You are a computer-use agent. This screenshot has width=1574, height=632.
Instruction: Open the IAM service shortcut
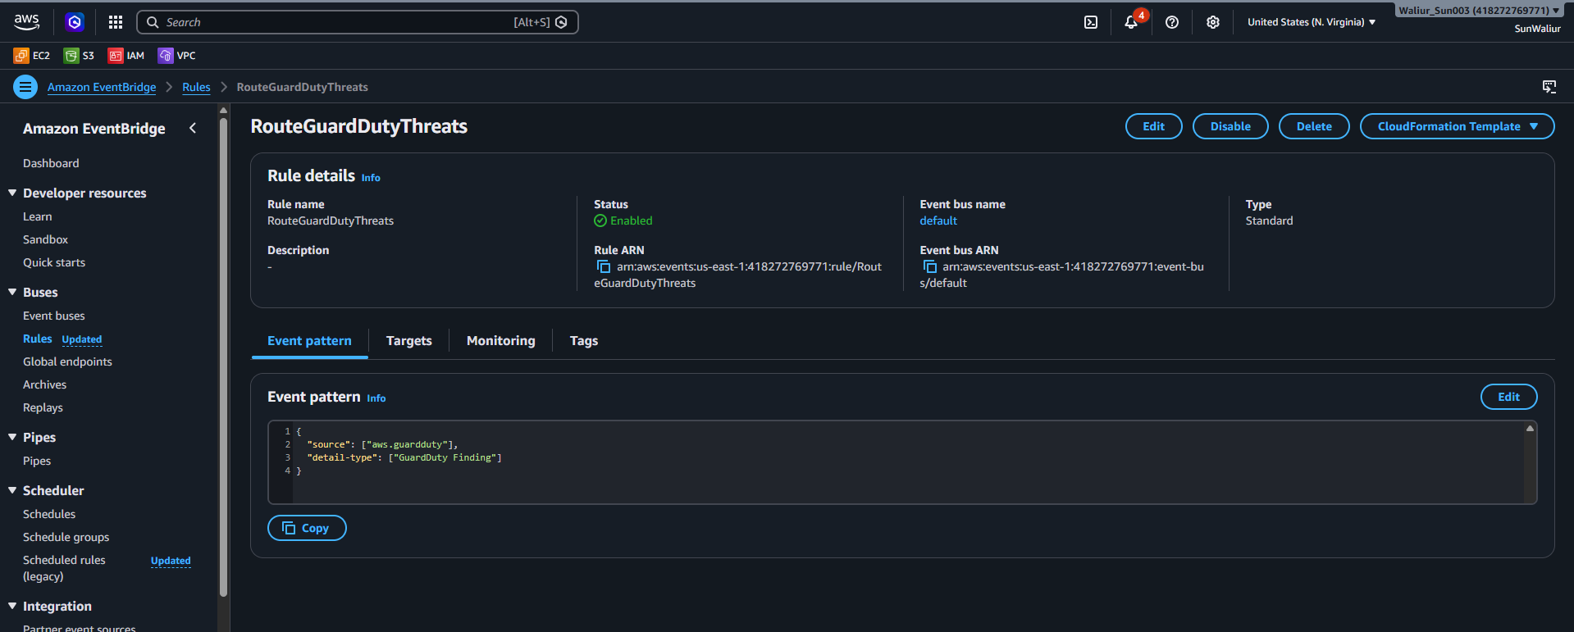pyautogui.click(x=126, y=56)
